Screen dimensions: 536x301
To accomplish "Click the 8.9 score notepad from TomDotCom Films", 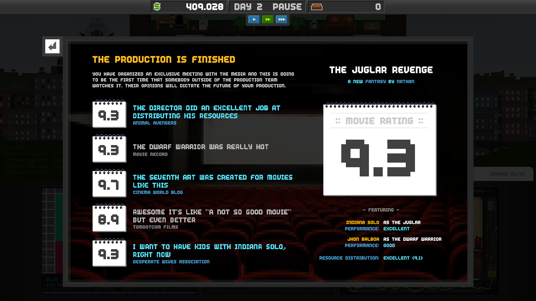I will pyautogui.click(x=109, y=218).
